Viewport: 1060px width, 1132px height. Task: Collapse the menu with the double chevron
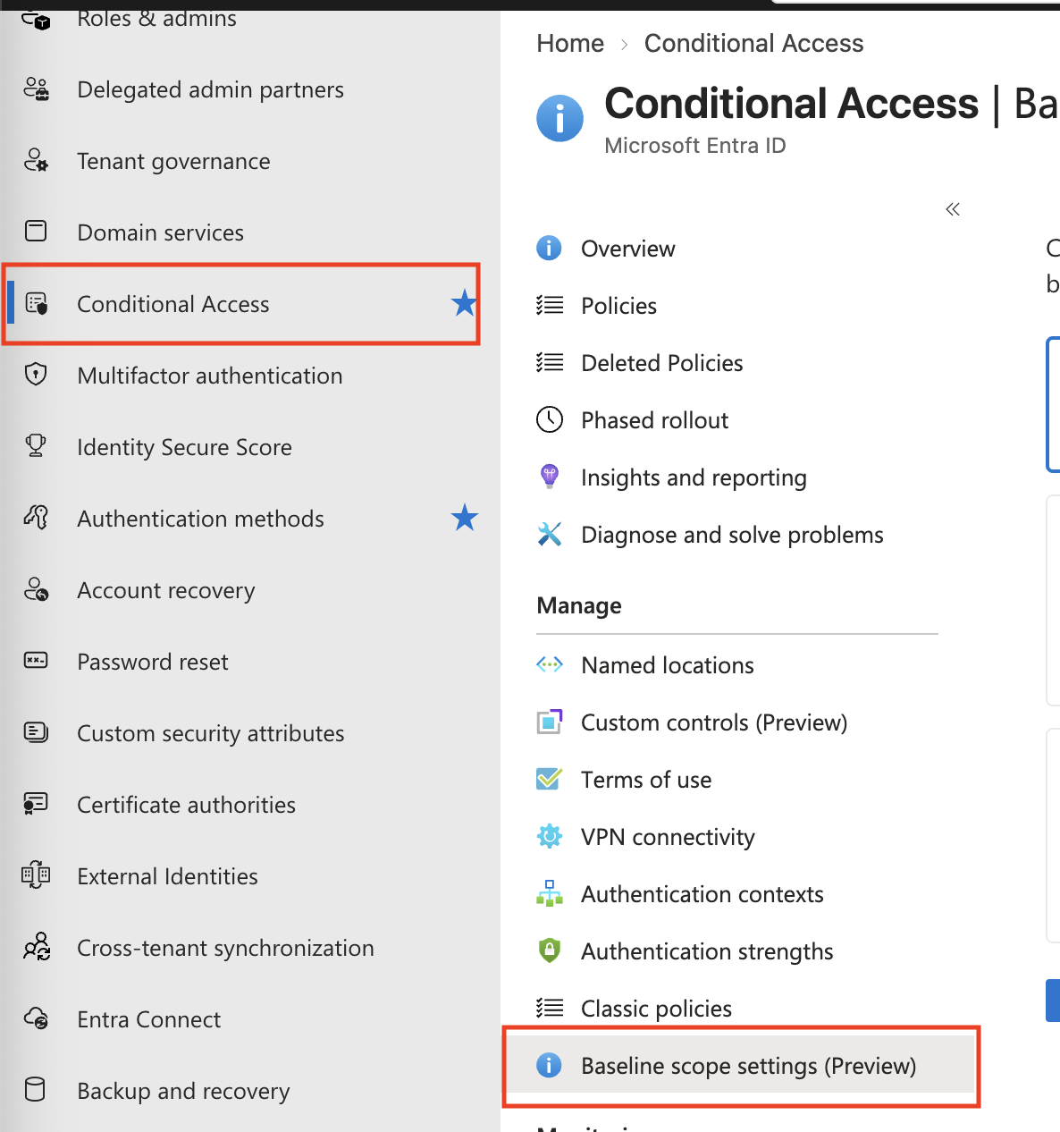(953, 209)
